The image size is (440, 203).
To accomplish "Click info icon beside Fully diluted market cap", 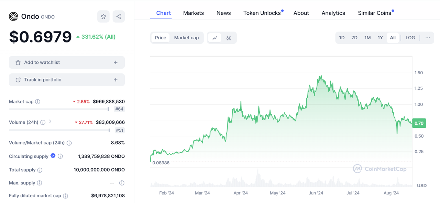I will click(x=65, y=196).
